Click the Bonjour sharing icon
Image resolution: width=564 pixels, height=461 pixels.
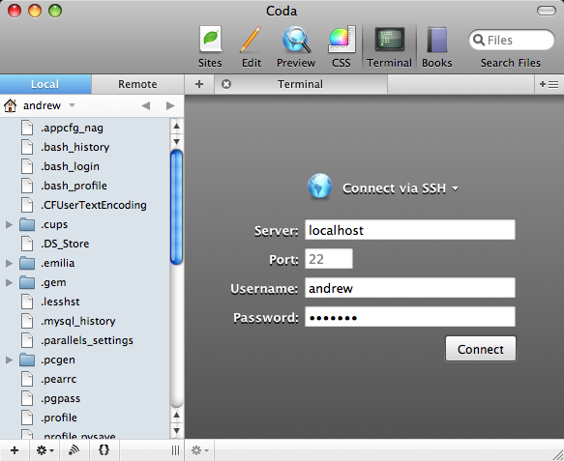coord(74,450)
